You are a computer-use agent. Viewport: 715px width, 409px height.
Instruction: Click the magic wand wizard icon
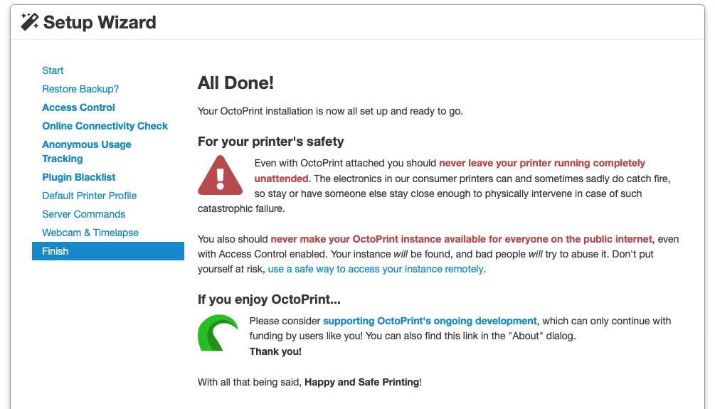pos(30,22)
